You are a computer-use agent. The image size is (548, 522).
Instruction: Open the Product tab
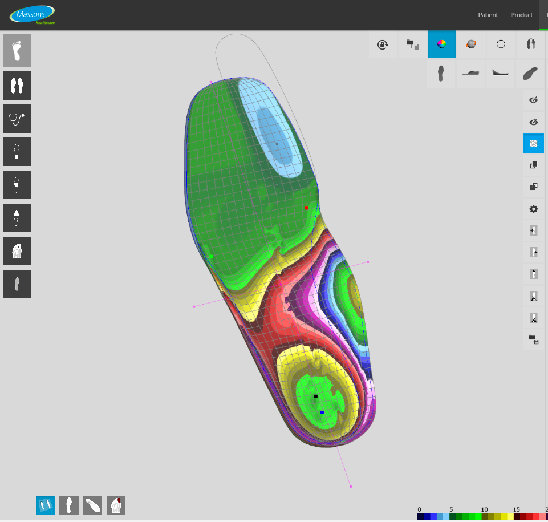521,15
